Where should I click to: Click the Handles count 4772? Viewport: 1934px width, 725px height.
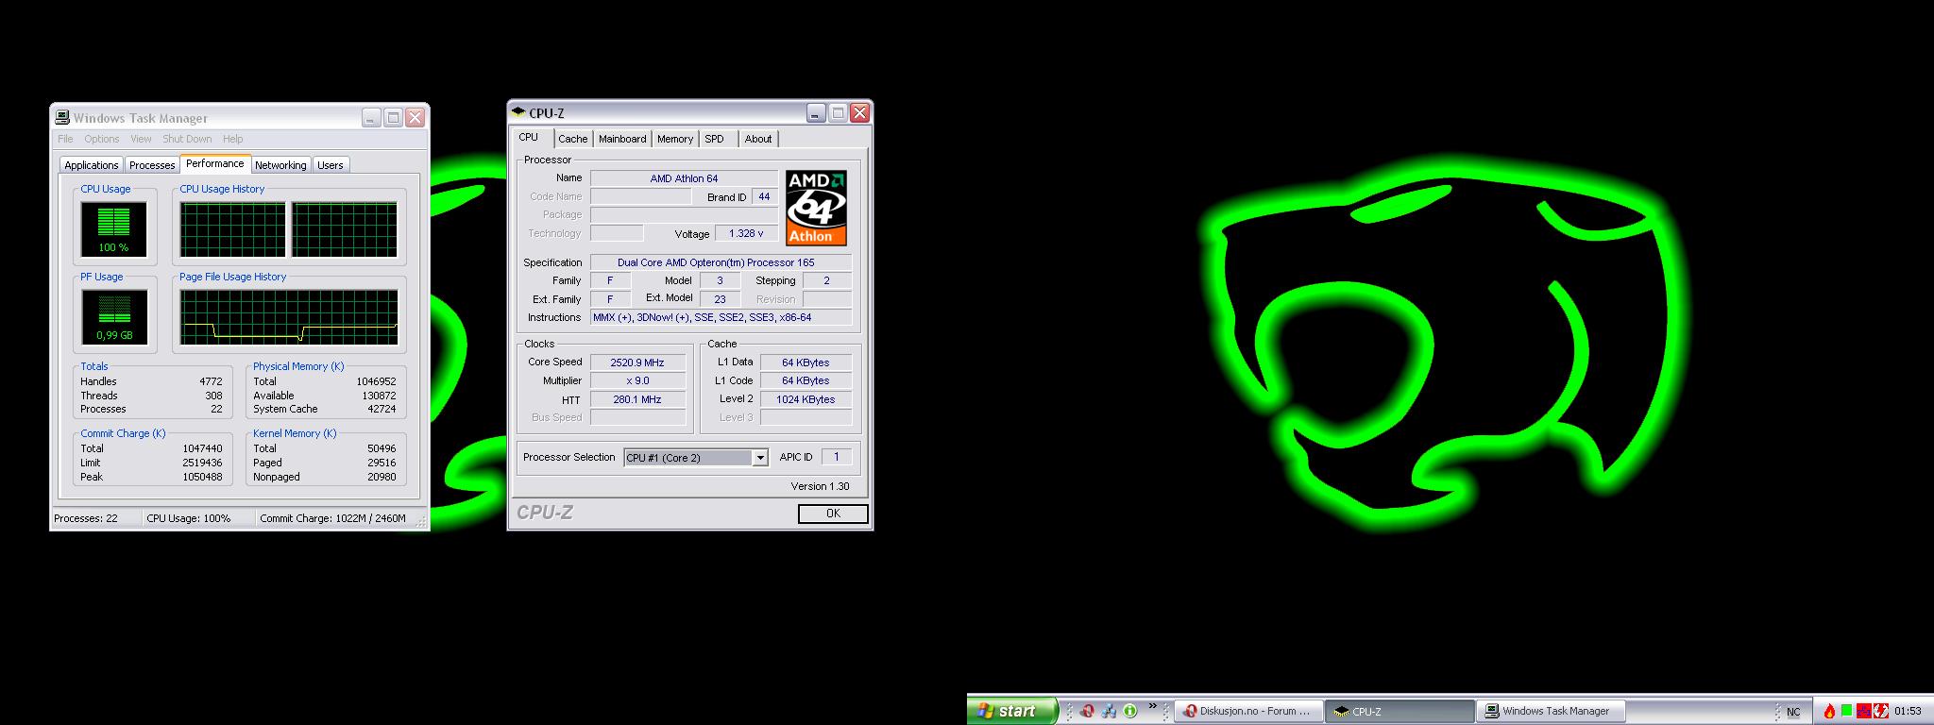[x=211, y=381]
